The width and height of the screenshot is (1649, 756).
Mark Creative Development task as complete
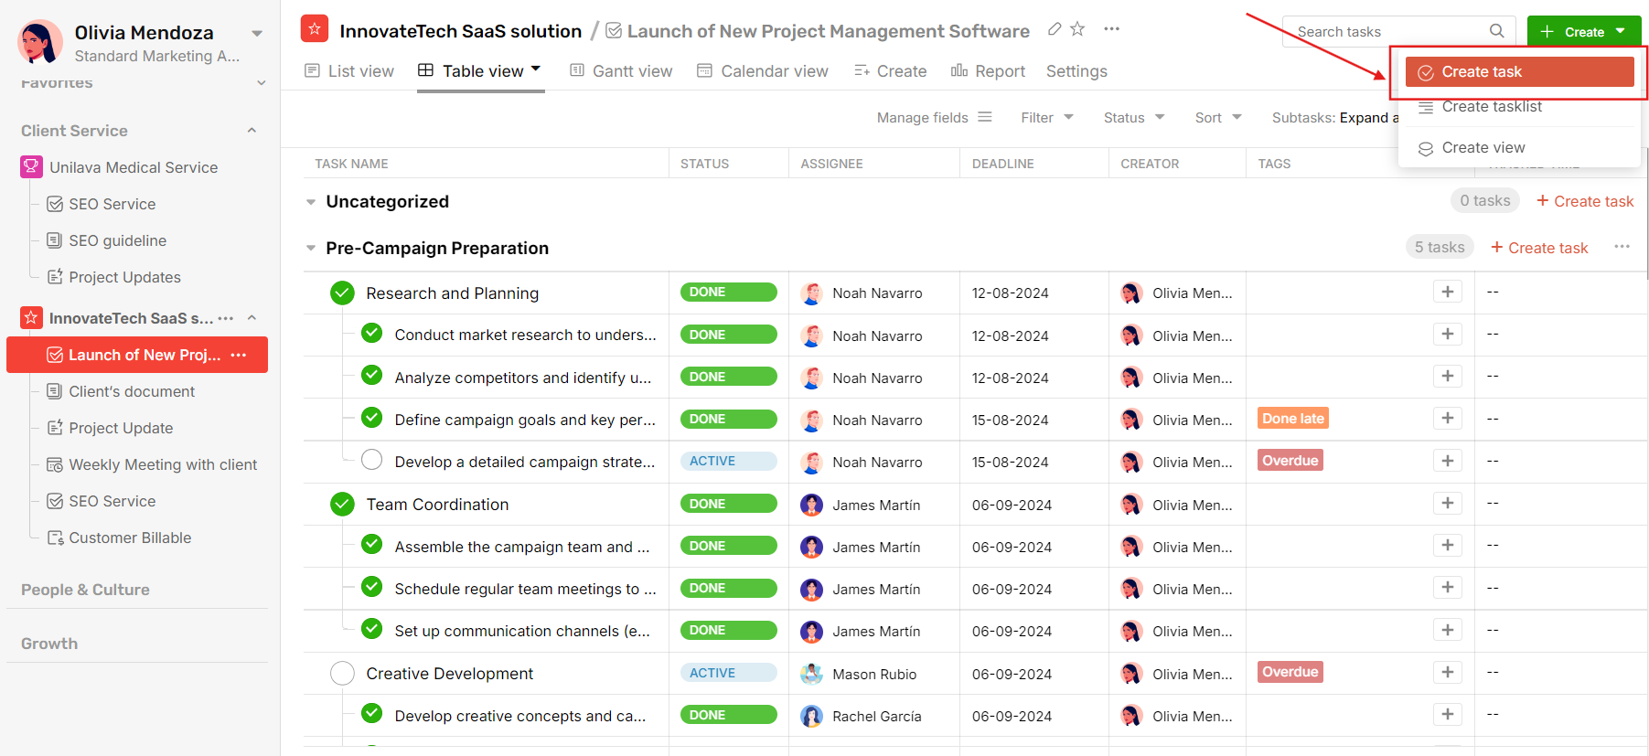[342, 674]
